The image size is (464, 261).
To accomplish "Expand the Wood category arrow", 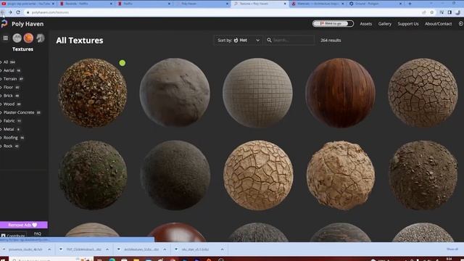I will (1, 104).
